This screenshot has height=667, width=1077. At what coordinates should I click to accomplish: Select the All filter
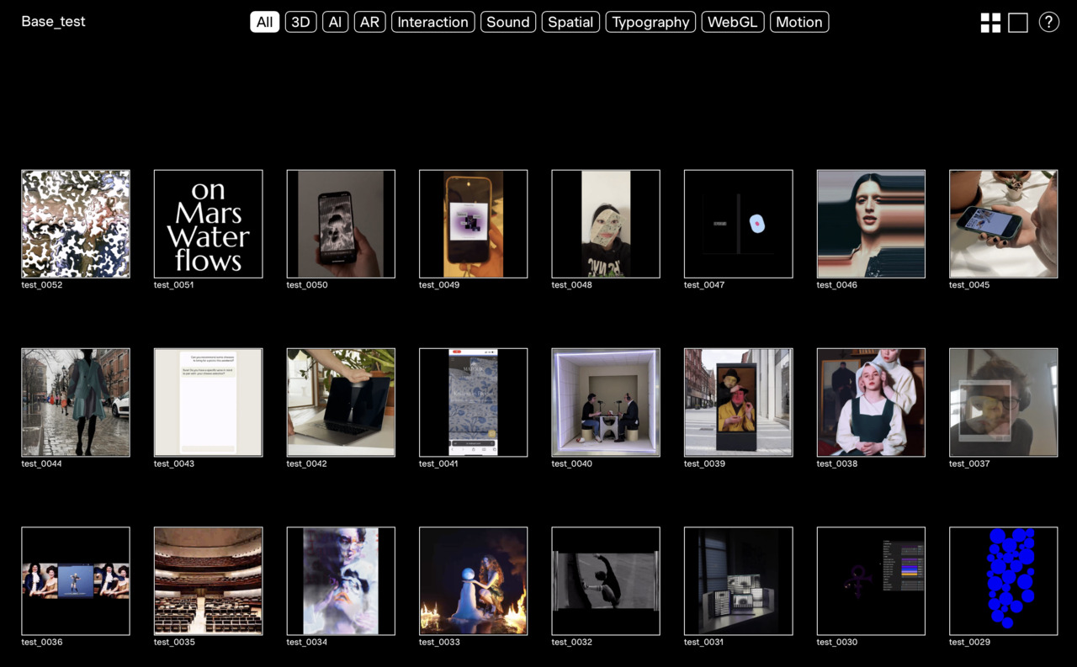tap(264, 22)
